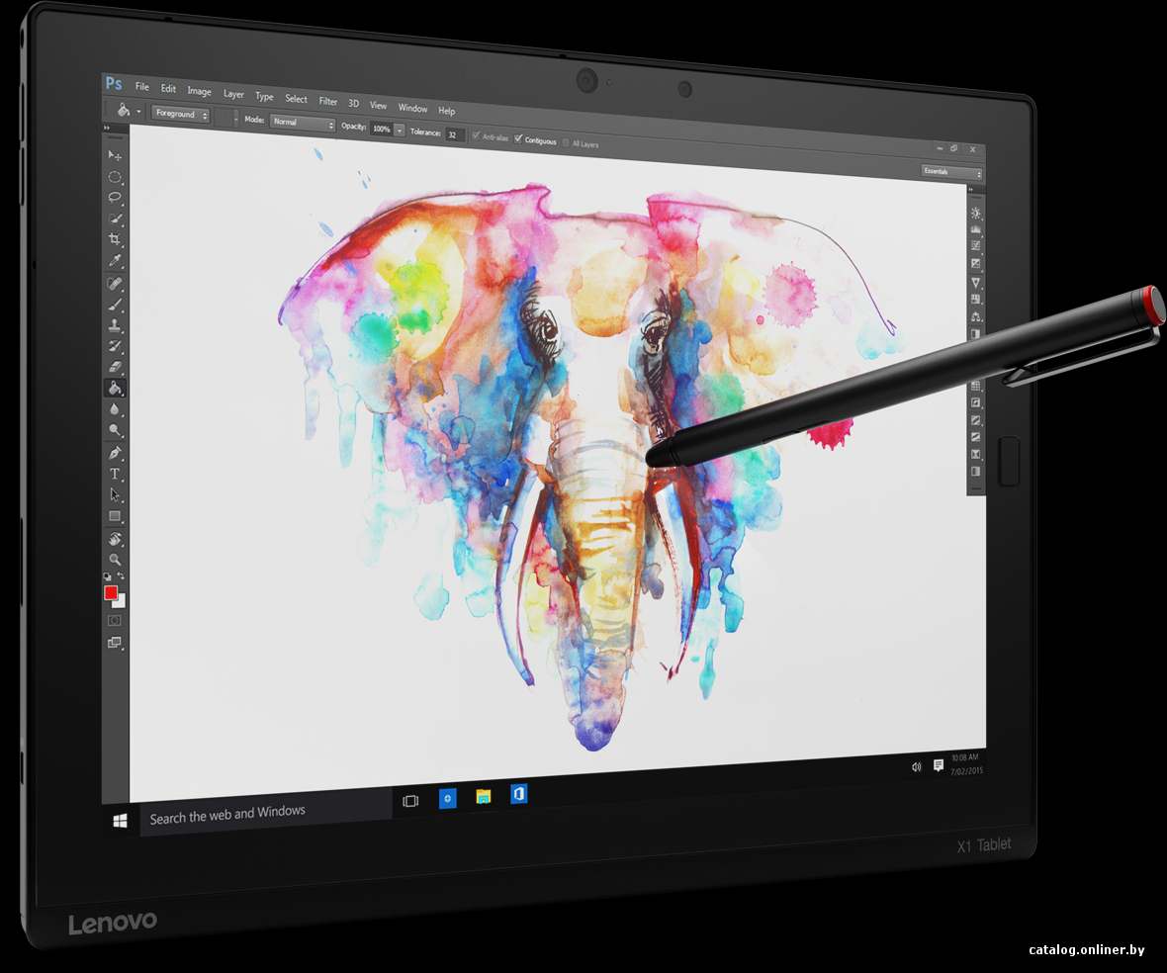Open the Edit menu
Image resolution: width=1167 pixels, height=973 pixels.
point(169,89)
